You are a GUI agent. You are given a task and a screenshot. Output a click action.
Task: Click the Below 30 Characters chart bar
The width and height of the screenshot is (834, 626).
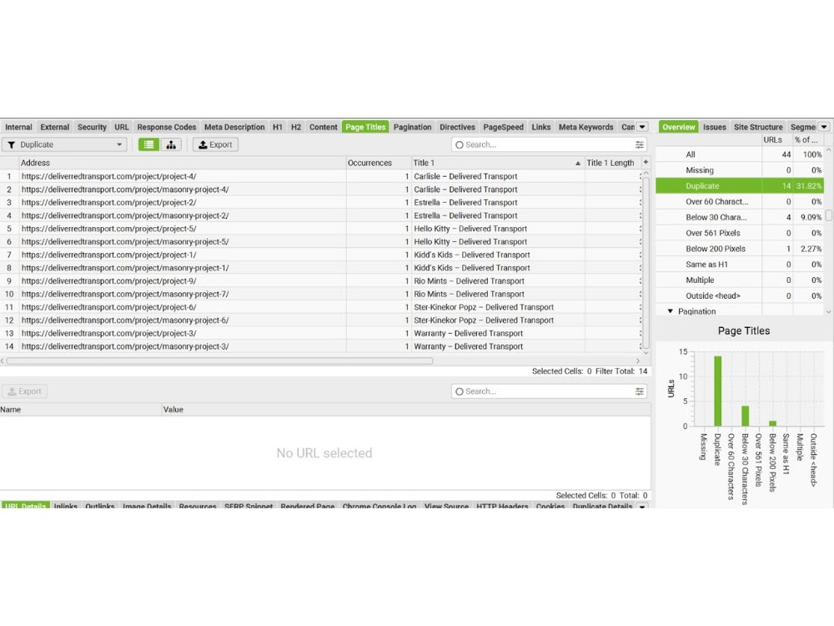coord(745,416)
